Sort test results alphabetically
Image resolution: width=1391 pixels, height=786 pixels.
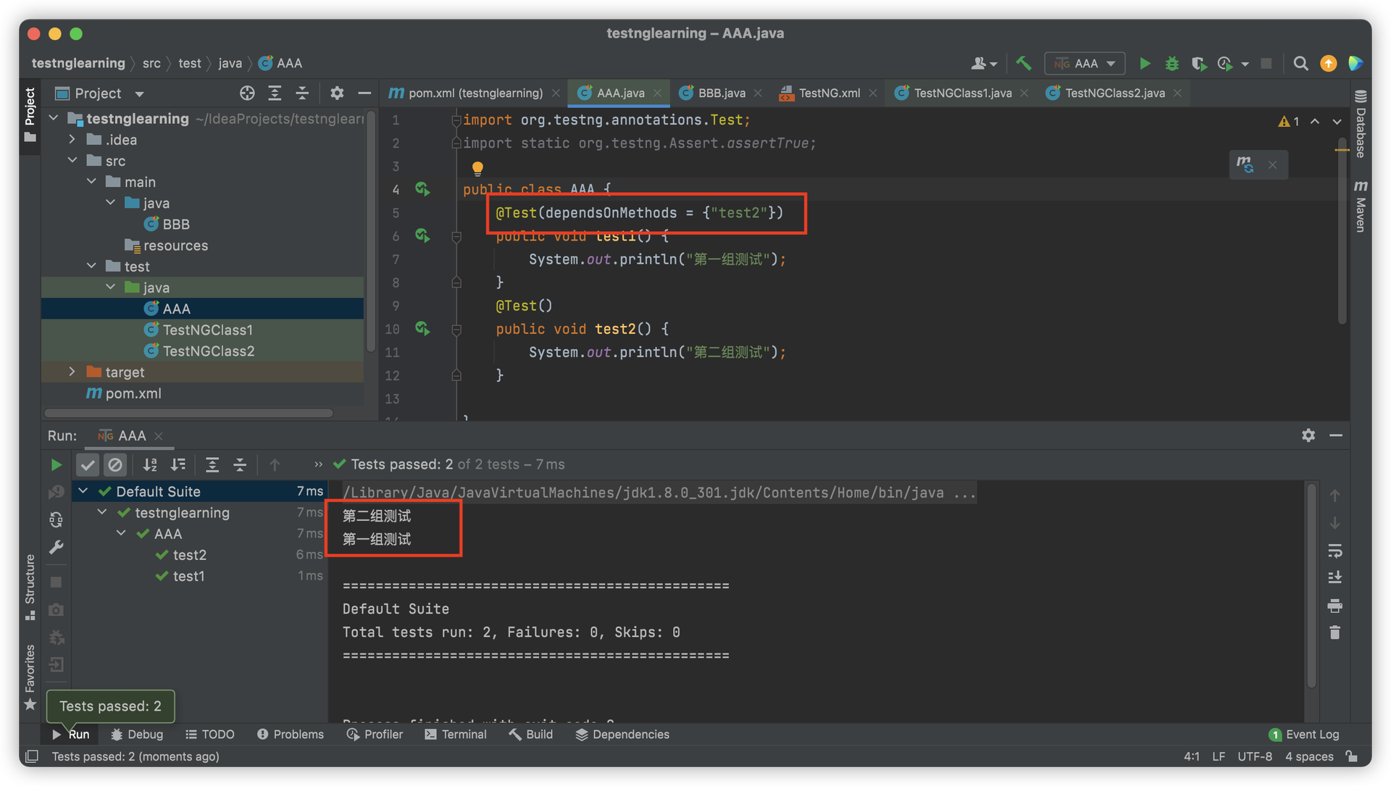150,465
